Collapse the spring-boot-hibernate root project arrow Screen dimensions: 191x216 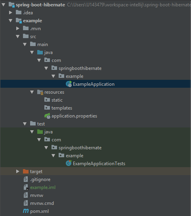(x=4, y=5)
